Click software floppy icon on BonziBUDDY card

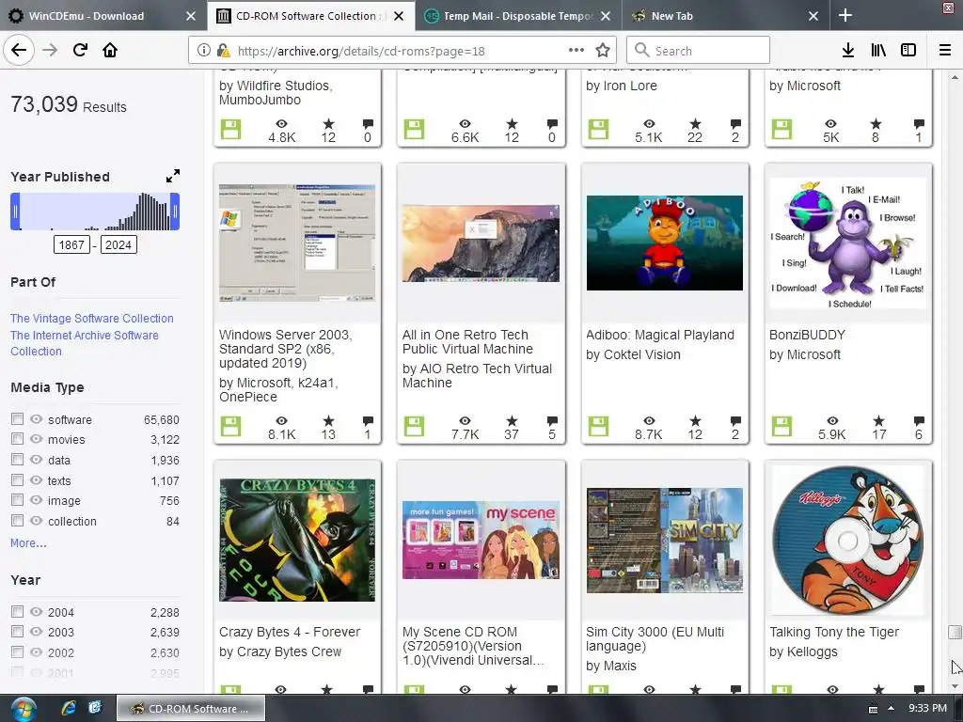click(x=781, y=427)
